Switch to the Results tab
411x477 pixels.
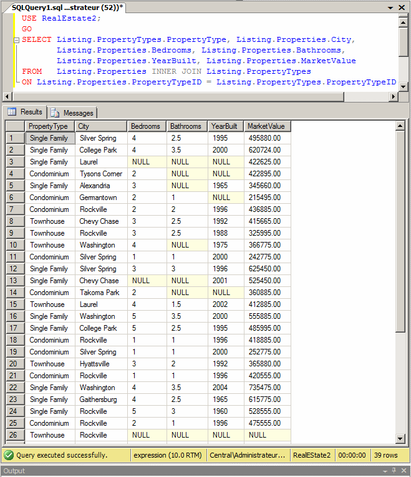point(26,112)
